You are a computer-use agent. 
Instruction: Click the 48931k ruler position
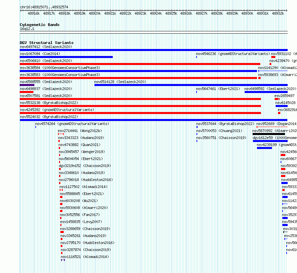tap(263, 13)
